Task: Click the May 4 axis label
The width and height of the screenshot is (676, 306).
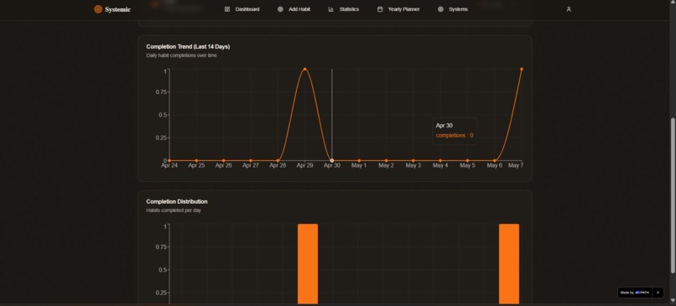Action: click(x=440, y=165)
